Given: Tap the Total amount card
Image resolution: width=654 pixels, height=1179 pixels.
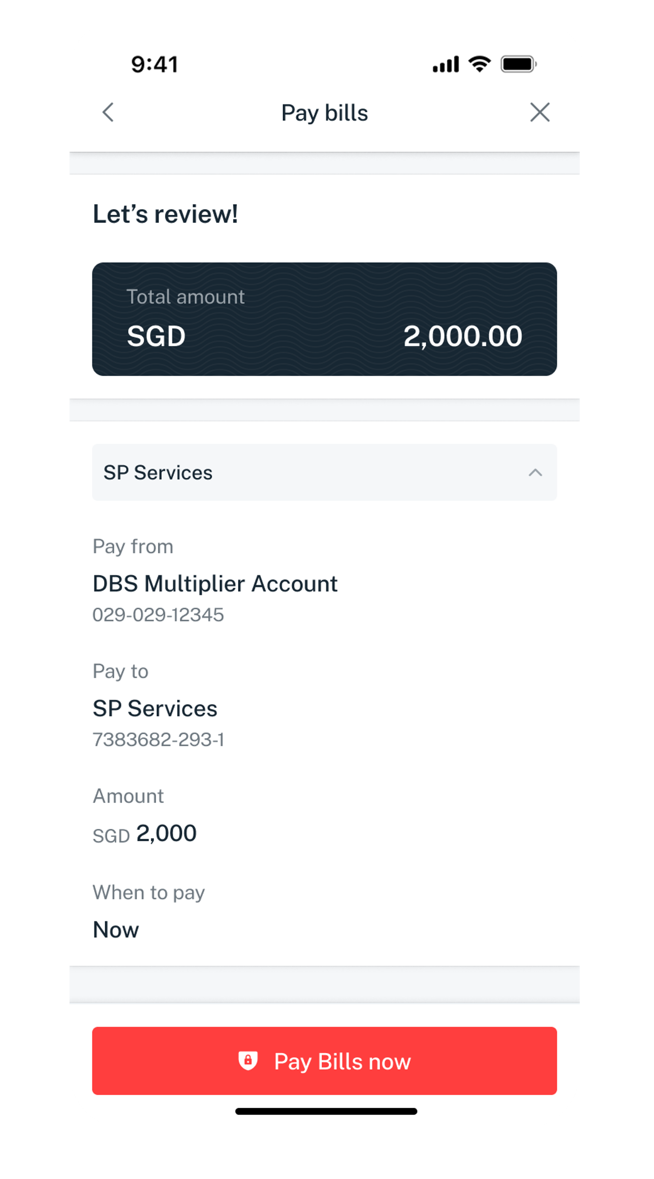Looking at the screenshot, I should pos(324,319).
